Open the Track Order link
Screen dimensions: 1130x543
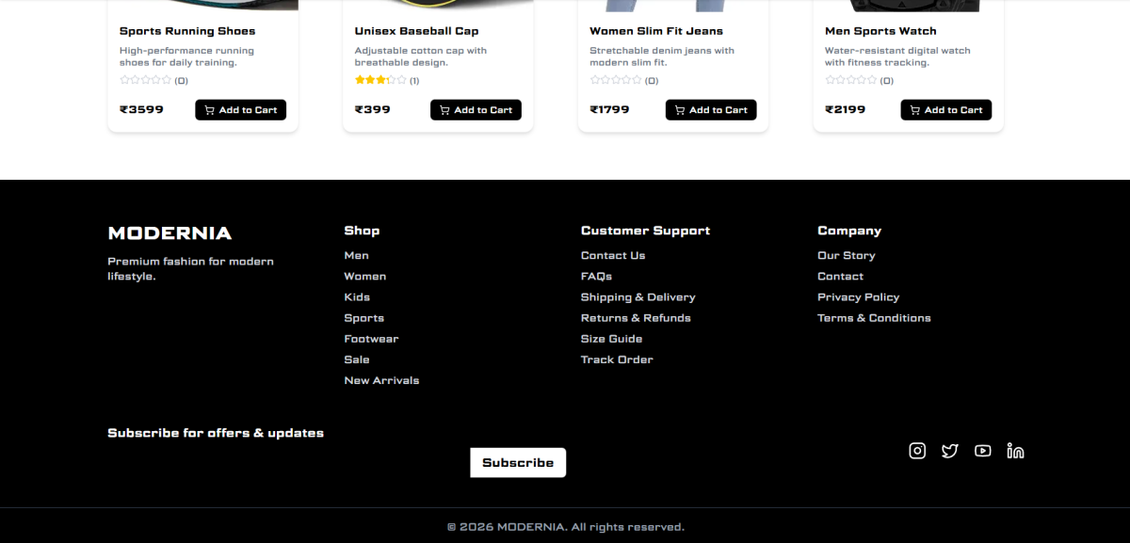[617, 359]
